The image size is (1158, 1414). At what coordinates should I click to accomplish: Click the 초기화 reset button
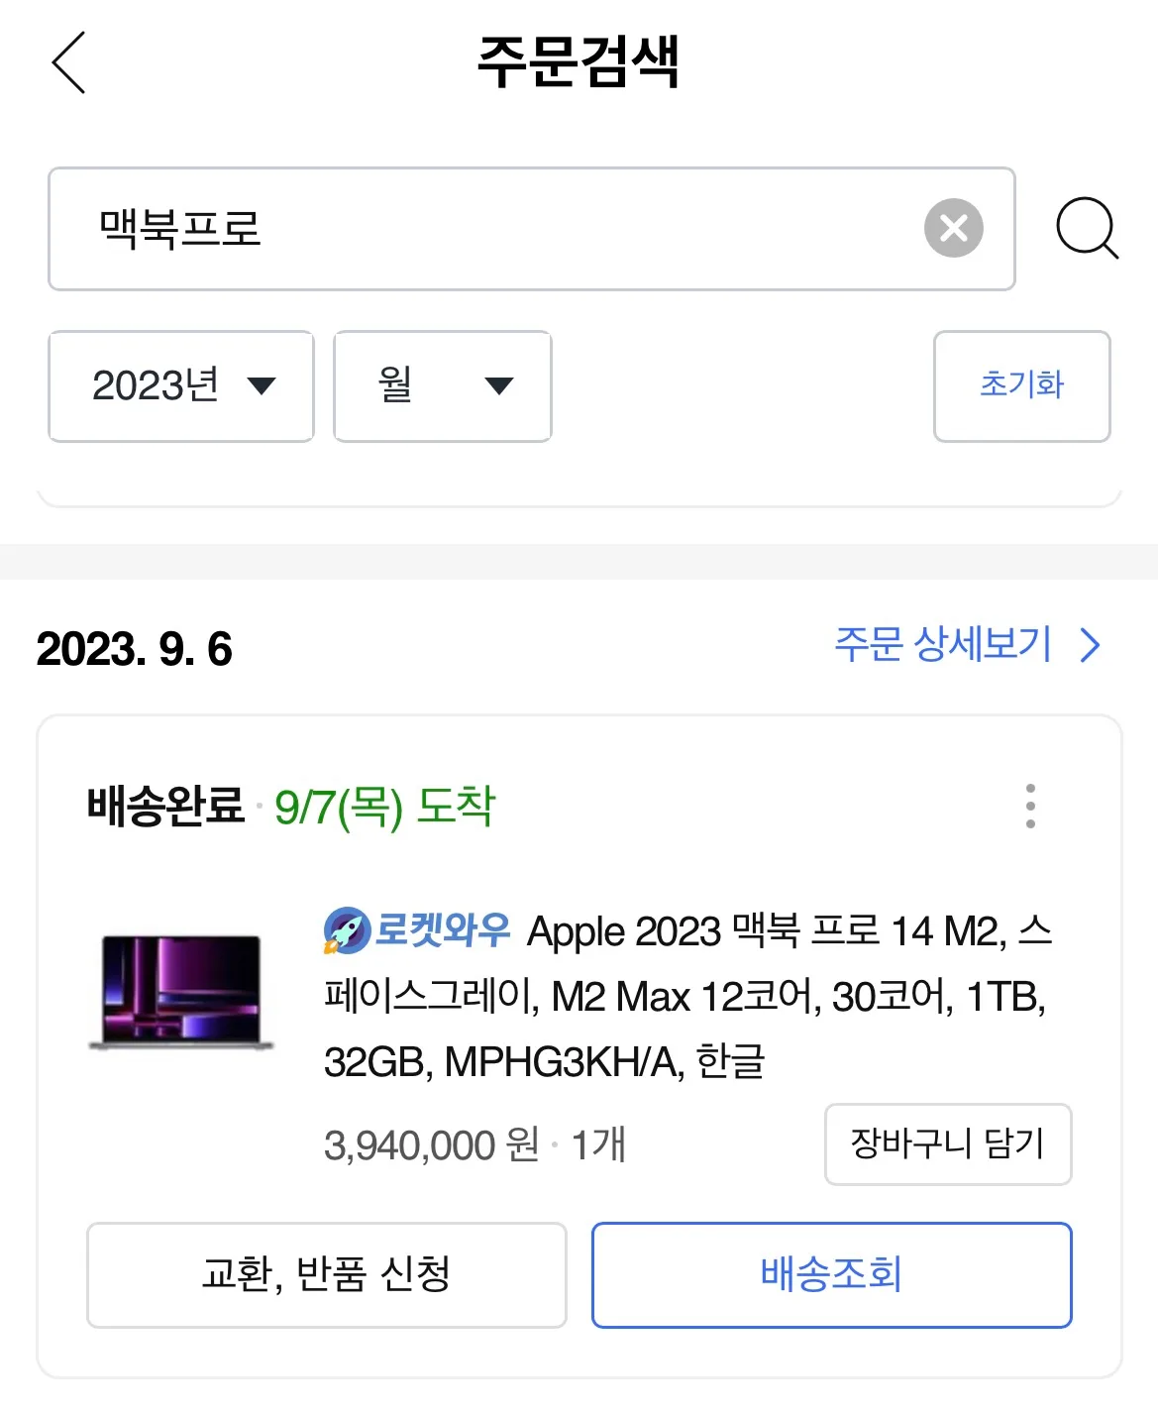click(x=1022, y=386)
